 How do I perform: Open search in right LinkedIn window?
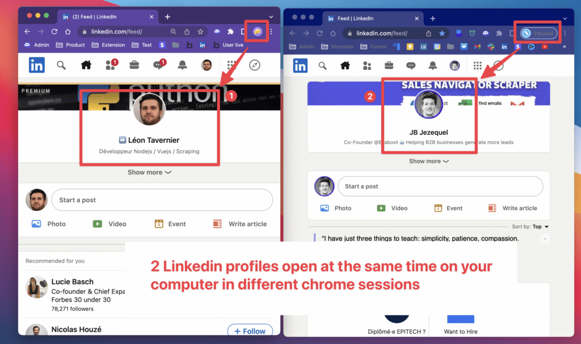point(322,66)
